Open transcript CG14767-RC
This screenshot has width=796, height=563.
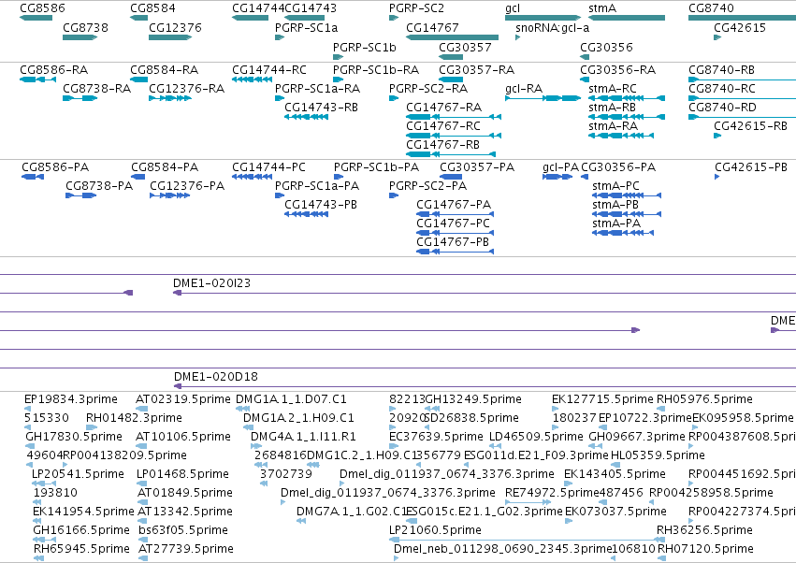pyautogui.click(x=454, y=136)
